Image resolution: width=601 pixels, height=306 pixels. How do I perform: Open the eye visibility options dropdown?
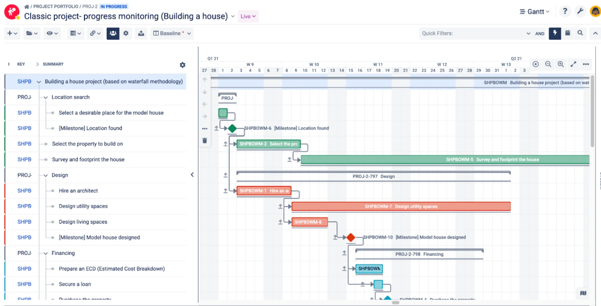tap(52, 33)
